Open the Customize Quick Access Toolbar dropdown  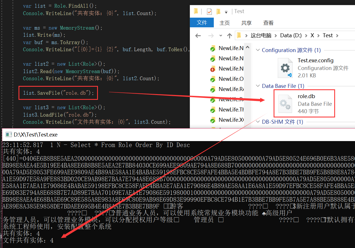point(226,12)
